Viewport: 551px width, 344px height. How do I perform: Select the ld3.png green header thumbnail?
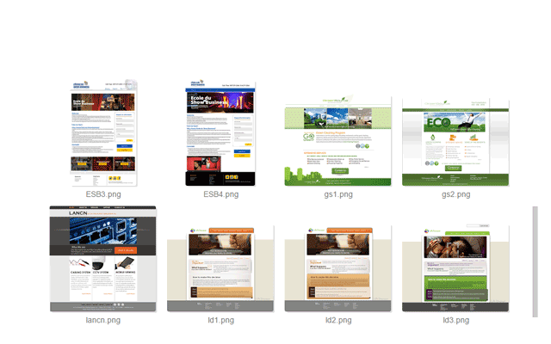[x=455, y=268]
